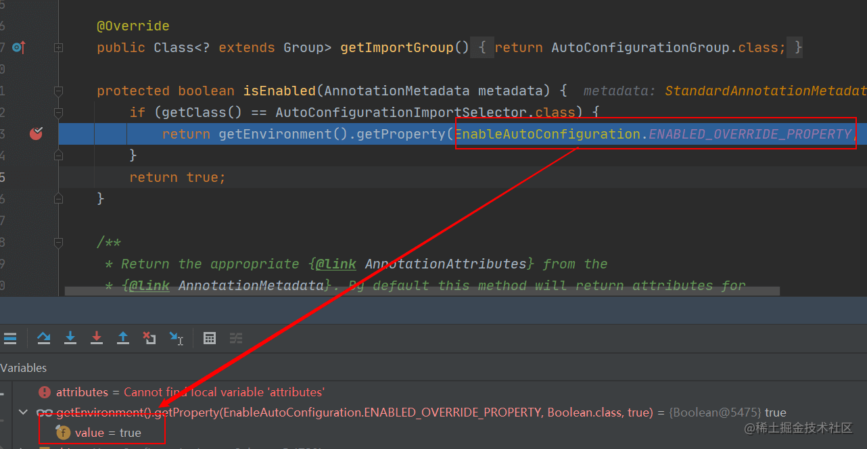This screenshot has height=449, width=867.
Task: Expand the folded getImportGroup method
Action: 59,47
